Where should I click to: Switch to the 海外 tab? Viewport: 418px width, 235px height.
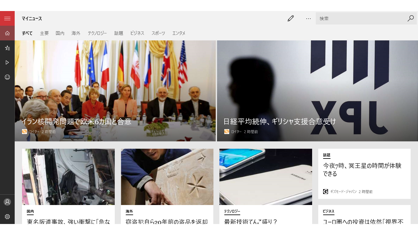tap(76, 33)
